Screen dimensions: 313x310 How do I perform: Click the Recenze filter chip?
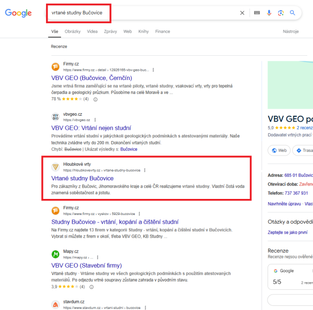tap(59, 47)
